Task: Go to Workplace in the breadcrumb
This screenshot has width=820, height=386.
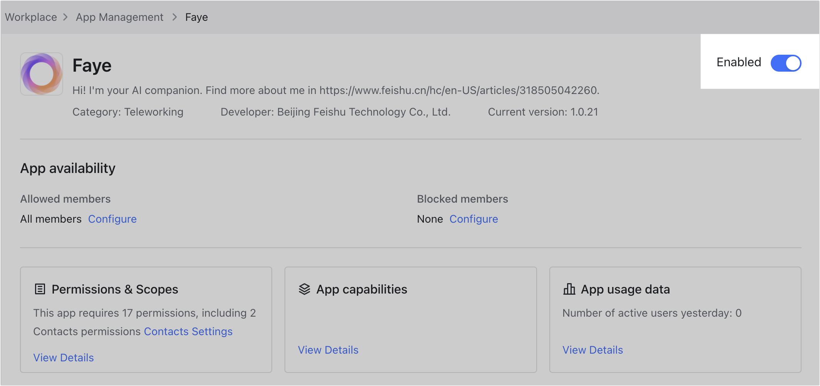Action: pyautogui.click(x=31, y=17)
